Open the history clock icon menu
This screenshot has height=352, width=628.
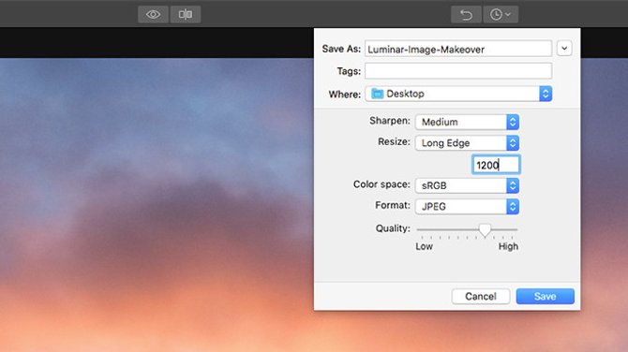(501, 15)
